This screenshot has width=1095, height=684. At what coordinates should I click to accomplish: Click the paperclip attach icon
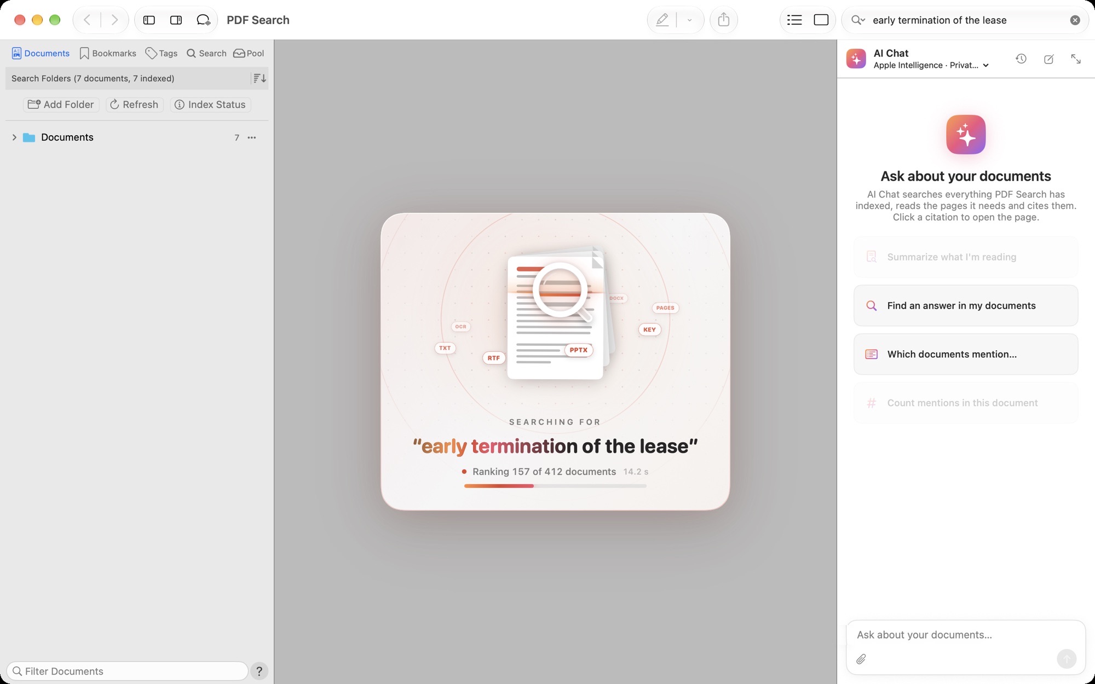pos(861,659)
